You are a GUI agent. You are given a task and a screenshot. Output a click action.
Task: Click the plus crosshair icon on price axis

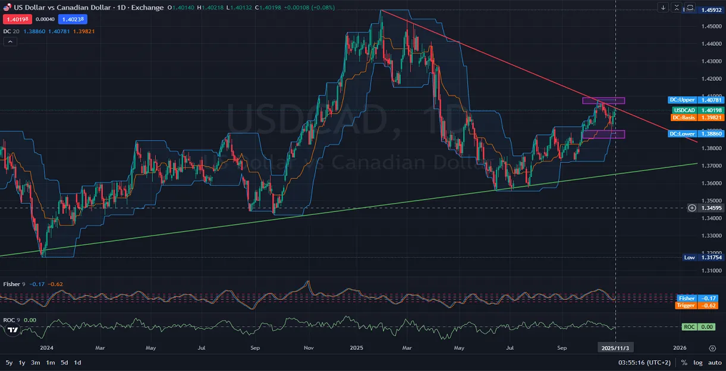[692, 208]
